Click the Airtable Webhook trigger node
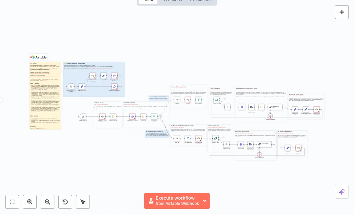The height and width of the screenshot is (214, 354). (83, 116)
